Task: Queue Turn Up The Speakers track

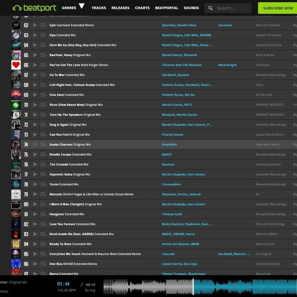Action: (x=43, y=115)
